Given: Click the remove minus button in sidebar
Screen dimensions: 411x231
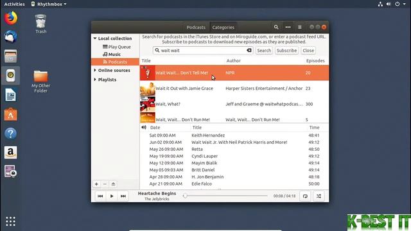Looking at the screenshot, I should (x=105, y=184).
